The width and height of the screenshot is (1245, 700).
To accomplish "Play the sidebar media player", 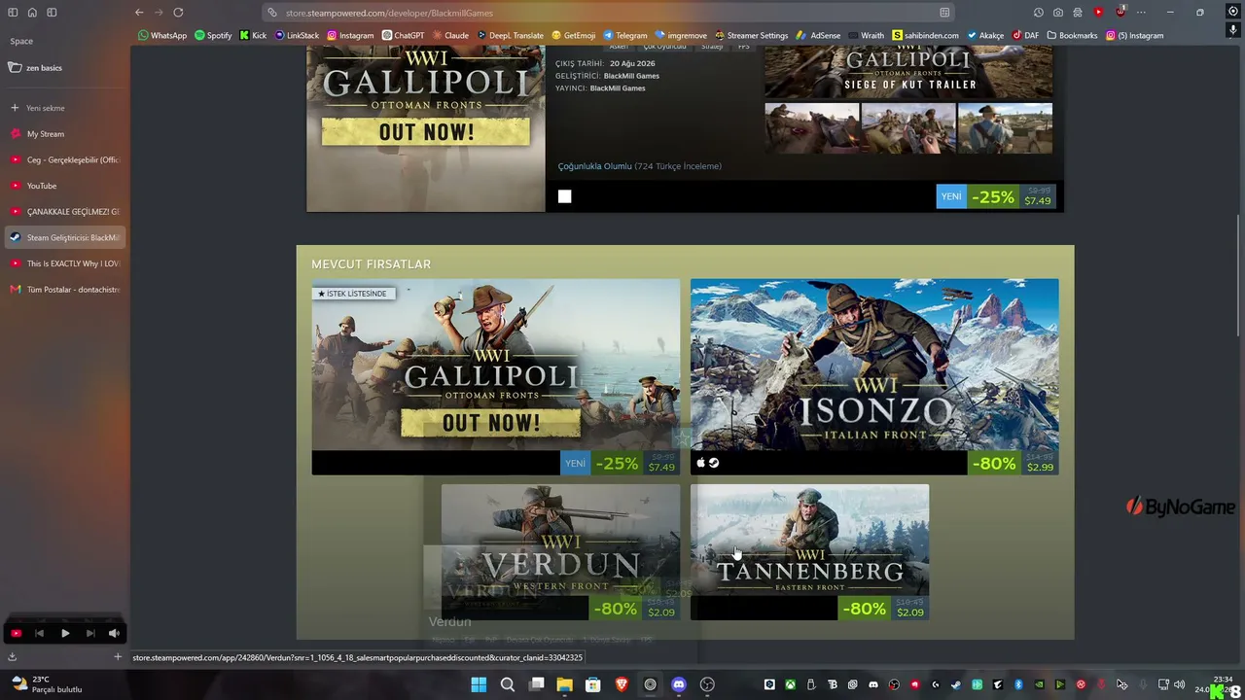I will coord(65,633).
